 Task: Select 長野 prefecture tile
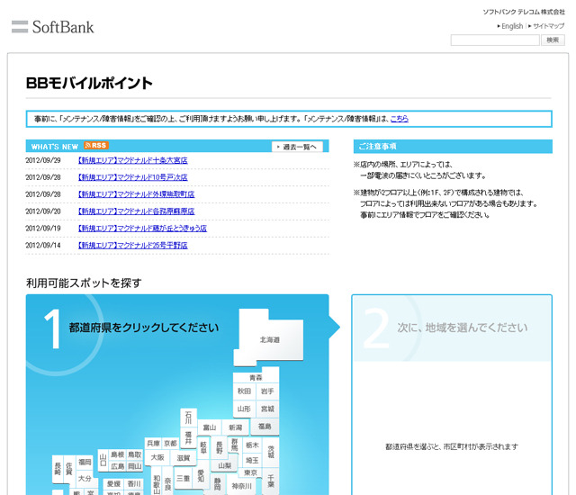pyautogui.click(x=220, y=447)
